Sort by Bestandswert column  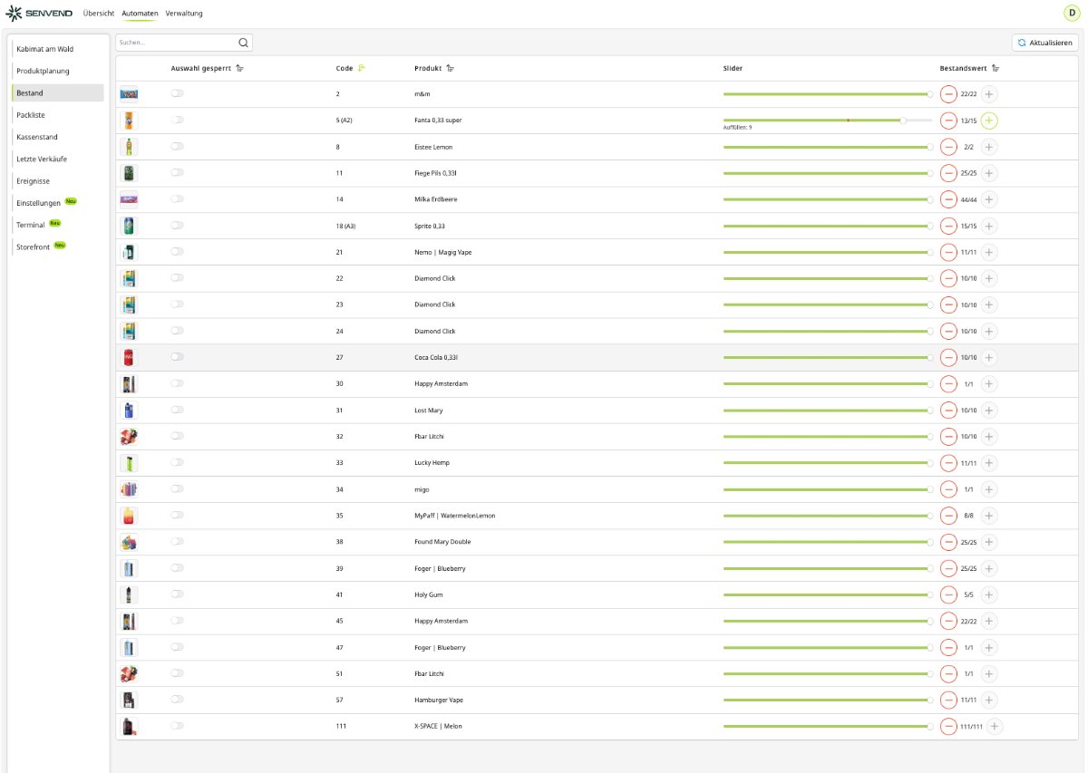click(x=996, y=68)
